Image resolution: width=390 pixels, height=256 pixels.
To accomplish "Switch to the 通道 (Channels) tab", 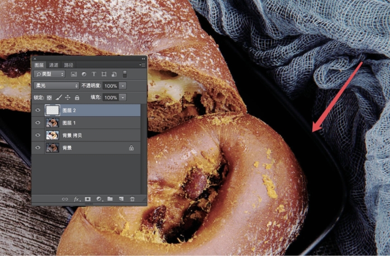I will click(x=54, y=65).
